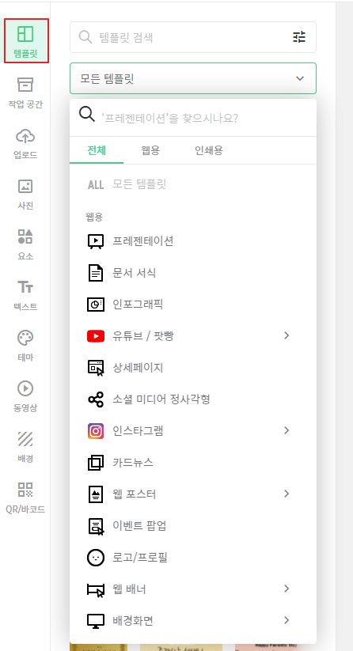This screenshot has height=651, width=353.
Task: Switch to the 전체 tab
Action: pos(97,150)
